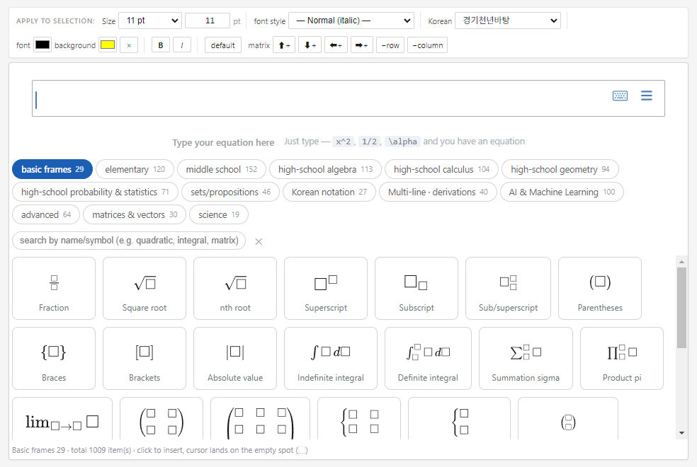Show the matrices & vectors category

click(x=135, y=214)
